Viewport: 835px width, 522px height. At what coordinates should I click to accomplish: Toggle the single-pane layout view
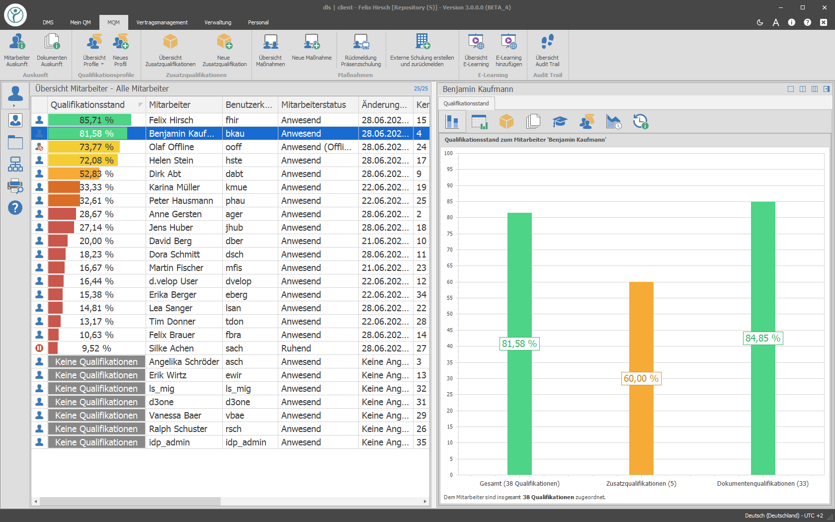791,89
